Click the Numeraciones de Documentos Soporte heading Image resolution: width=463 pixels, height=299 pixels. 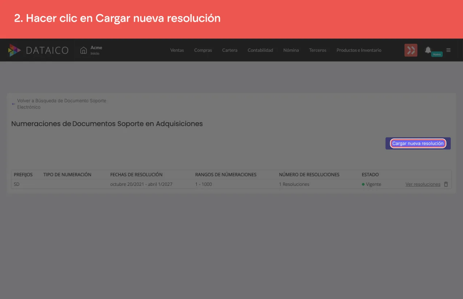point(107,124)
